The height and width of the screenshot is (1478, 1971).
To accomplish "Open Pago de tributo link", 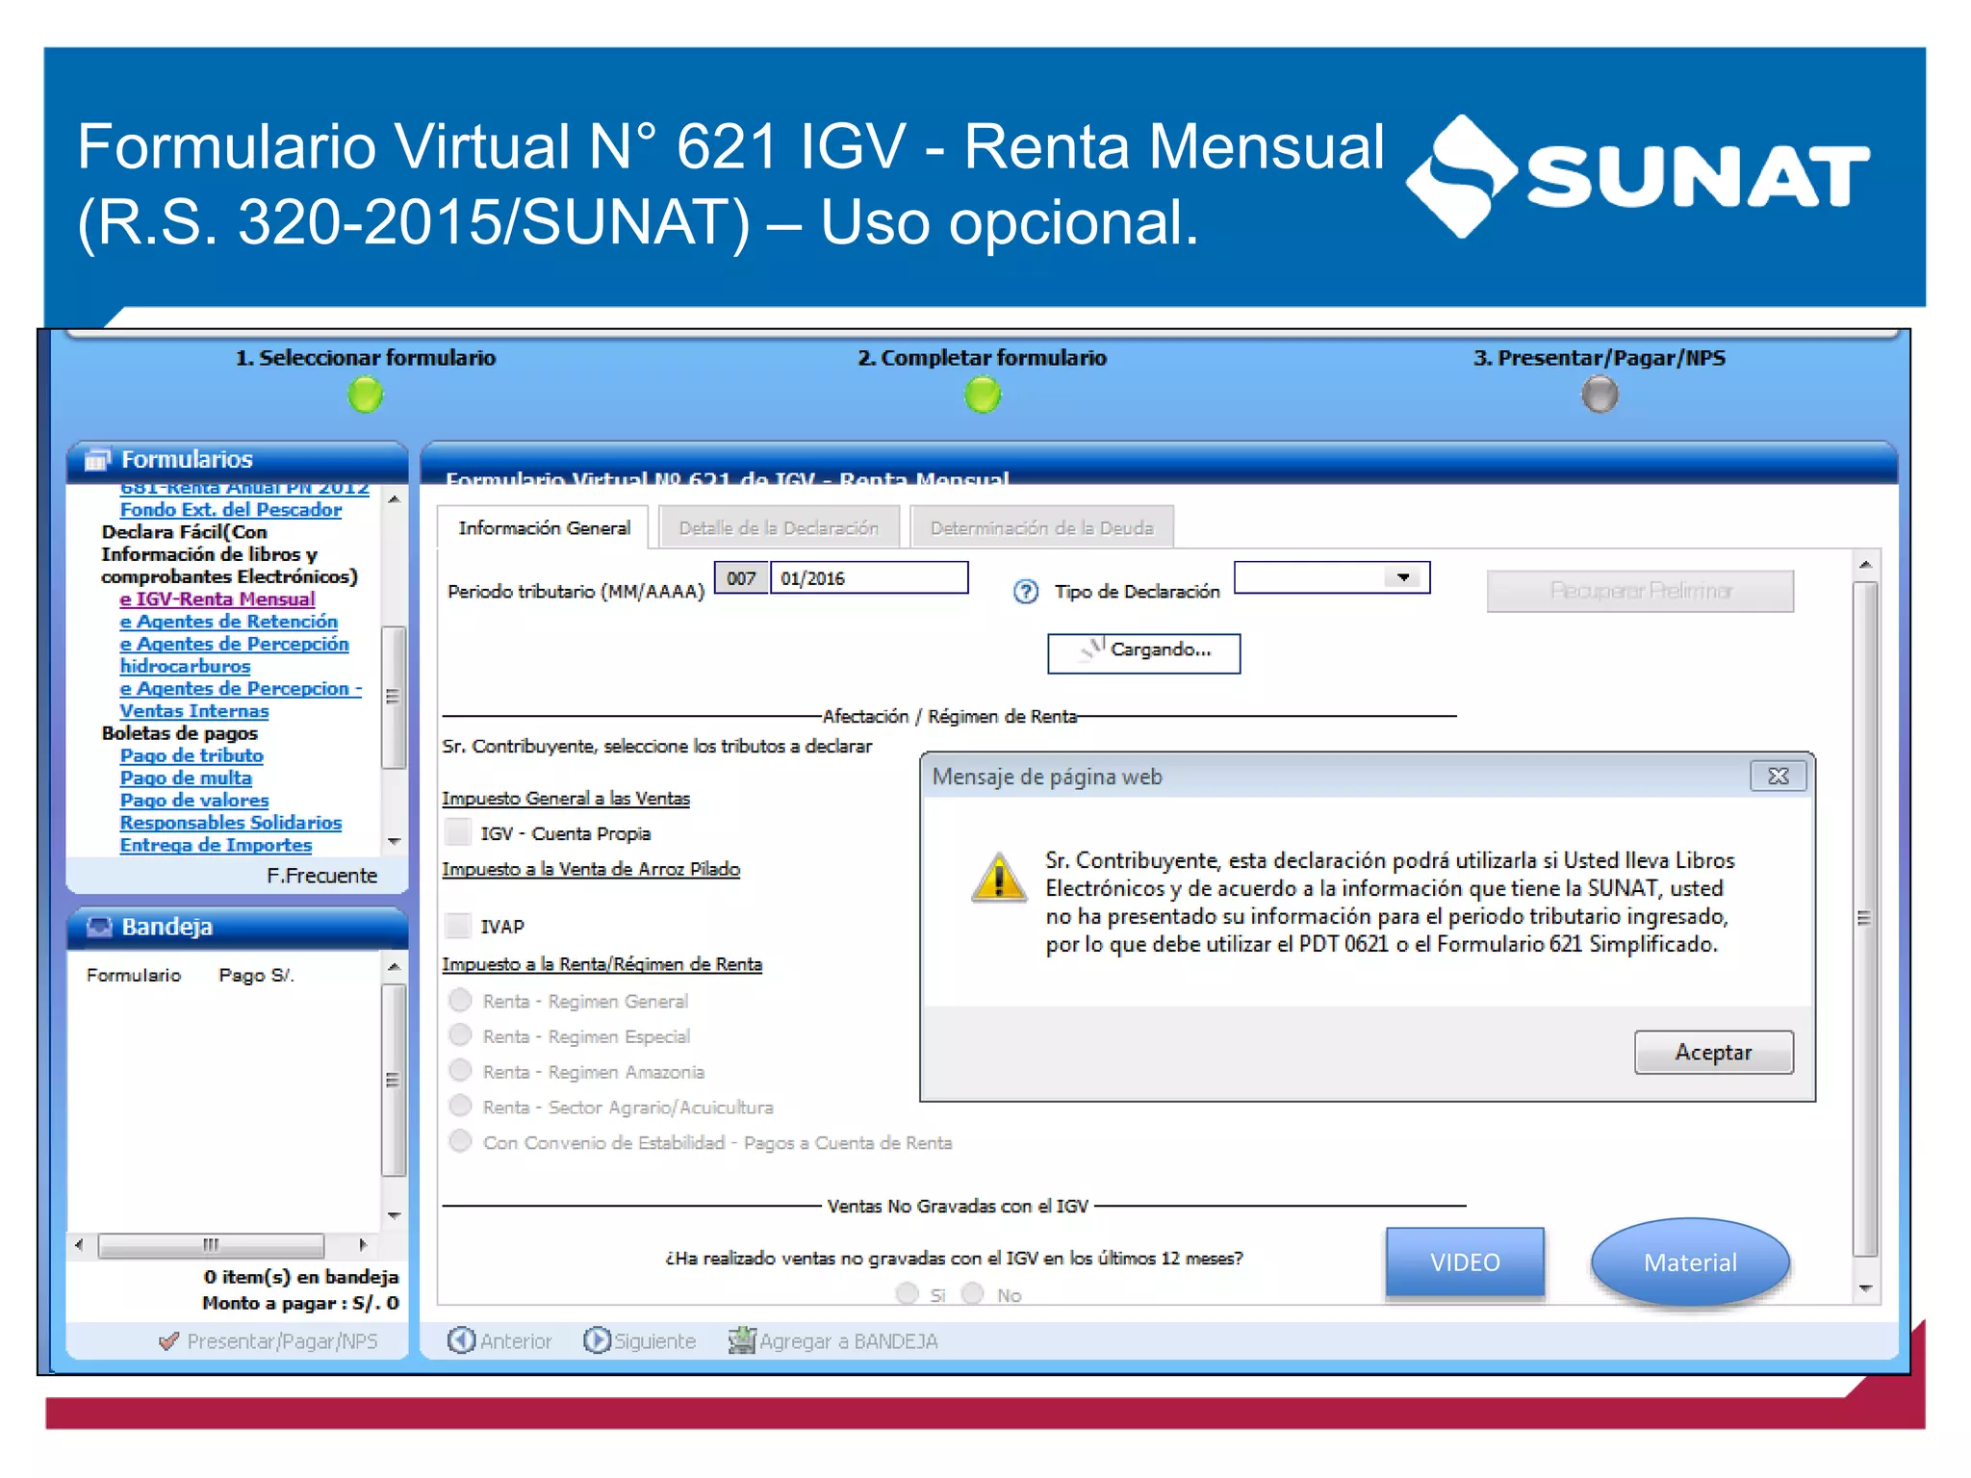I will (191, 755).
